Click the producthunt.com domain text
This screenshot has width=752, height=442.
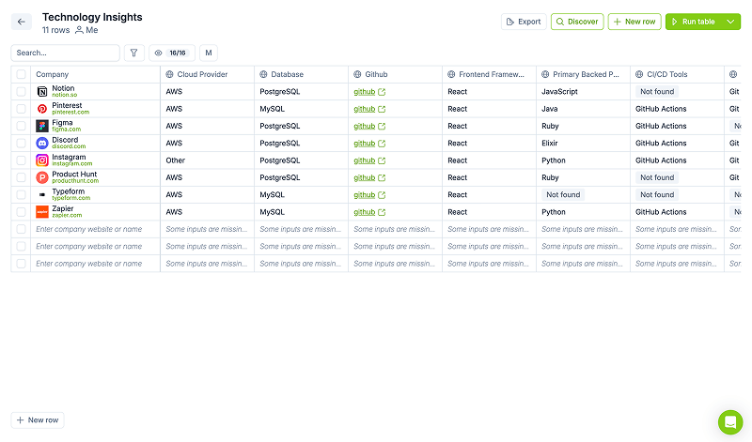[x=75, y=181]
